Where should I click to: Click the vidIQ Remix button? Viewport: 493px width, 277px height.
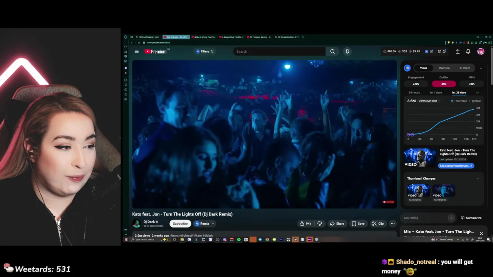click(x=202, y=224)
